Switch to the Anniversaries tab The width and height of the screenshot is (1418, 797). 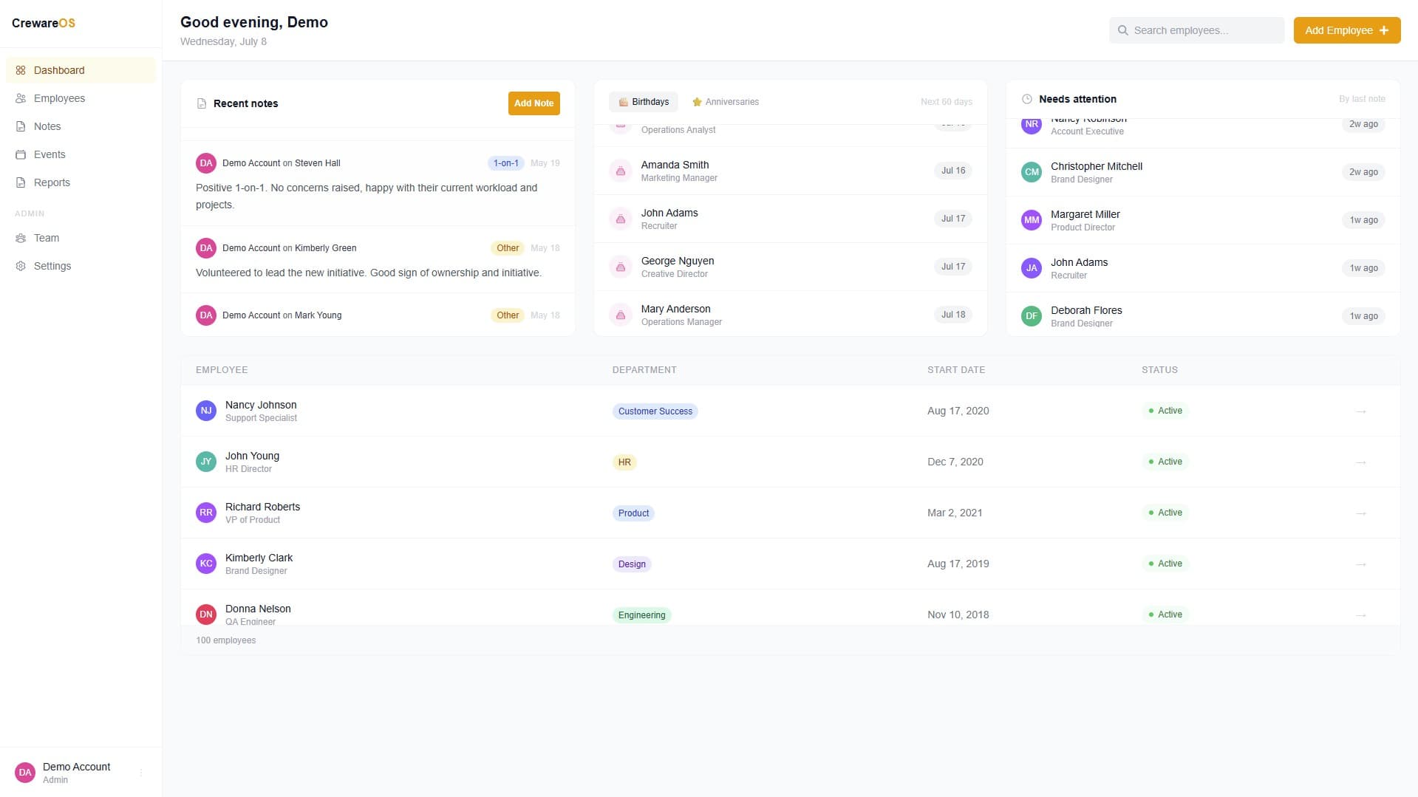725,102
